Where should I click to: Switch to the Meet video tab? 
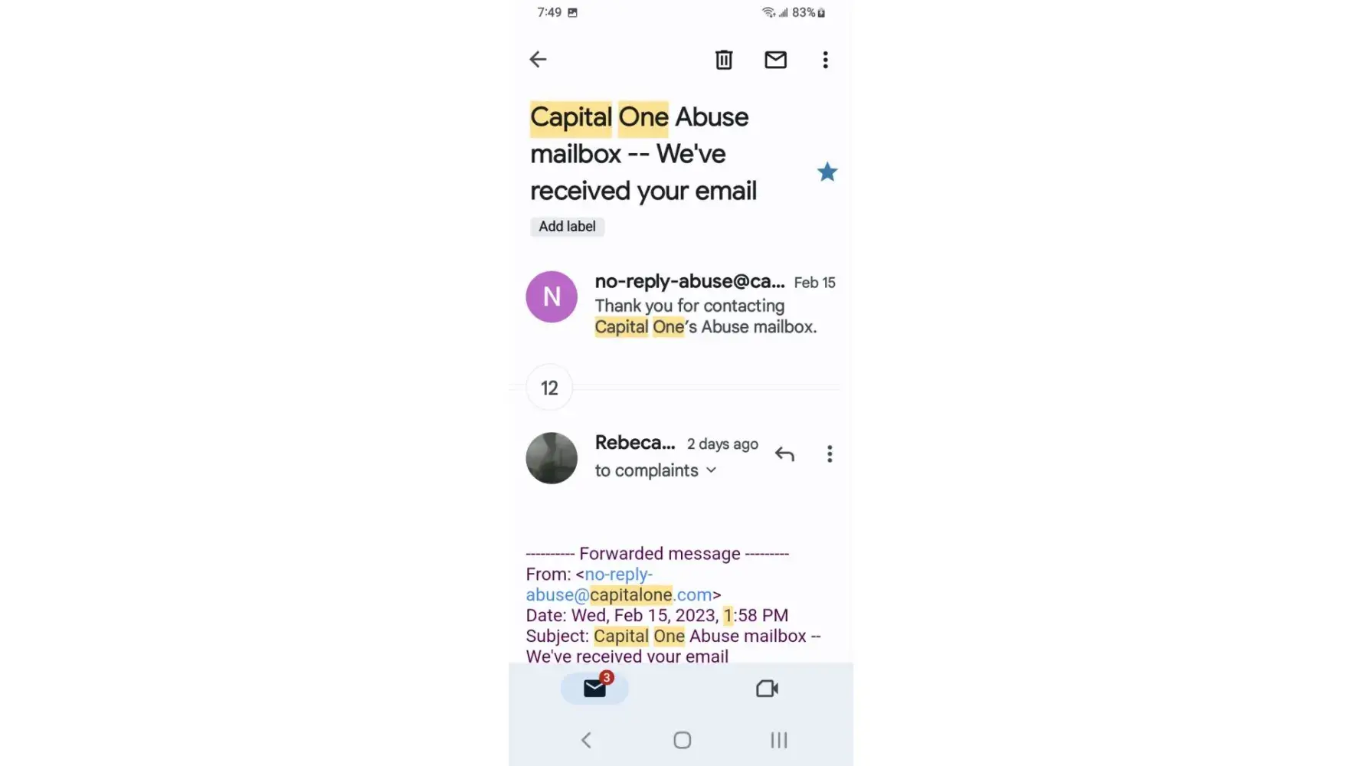(x=767, y=689)
